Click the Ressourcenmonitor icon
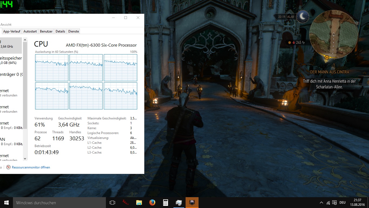This screenshot has width=369, height=208. pos(8,167)
